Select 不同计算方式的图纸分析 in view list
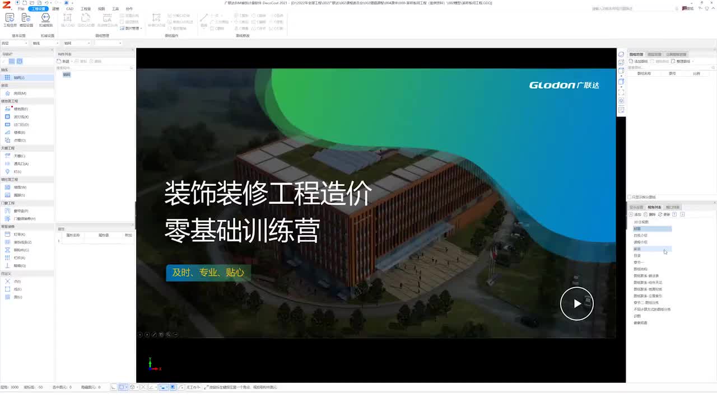Viewport: 717px width, 403px height. [x=652, y=310]
